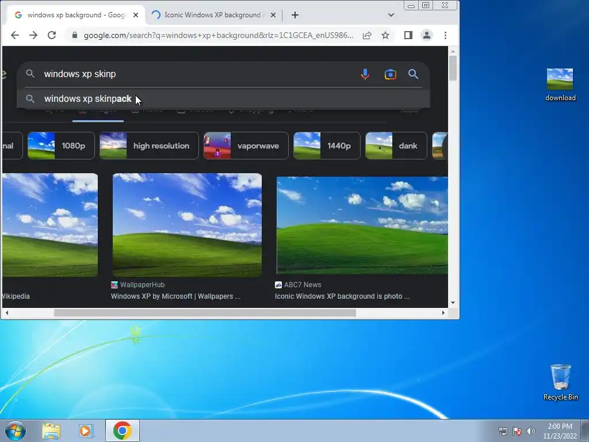Filter images by the 'dank' chip

coord(396,146)
